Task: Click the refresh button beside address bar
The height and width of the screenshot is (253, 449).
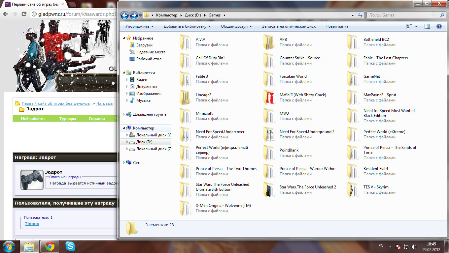Action: 360,15
